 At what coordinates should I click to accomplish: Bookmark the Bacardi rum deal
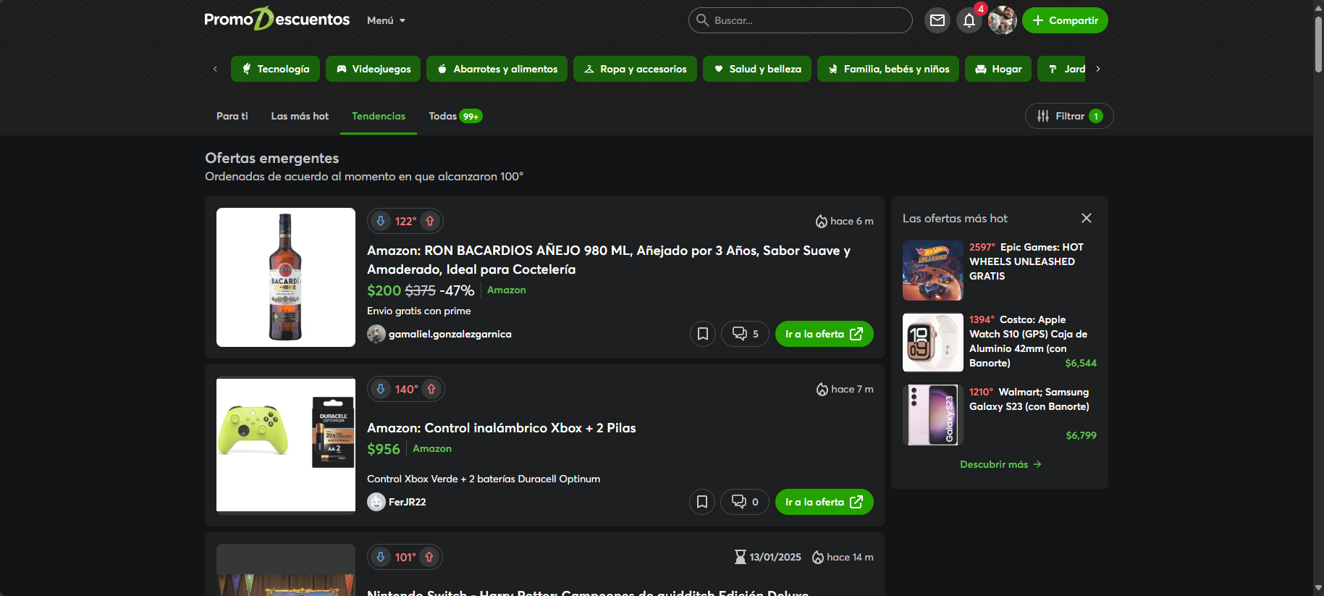click(x=703, y=334)
